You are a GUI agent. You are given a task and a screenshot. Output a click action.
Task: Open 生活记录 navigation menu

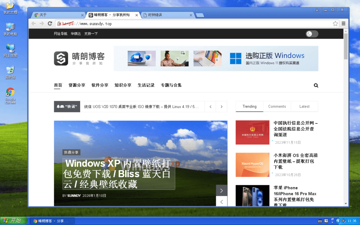click(146, 85)
